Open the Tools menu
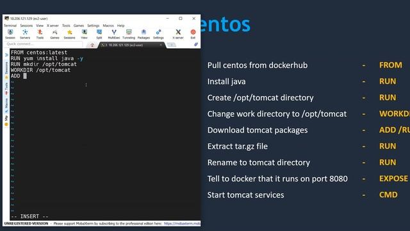The width and height of the screenshot is (410, 231). (x=66, y=26)
